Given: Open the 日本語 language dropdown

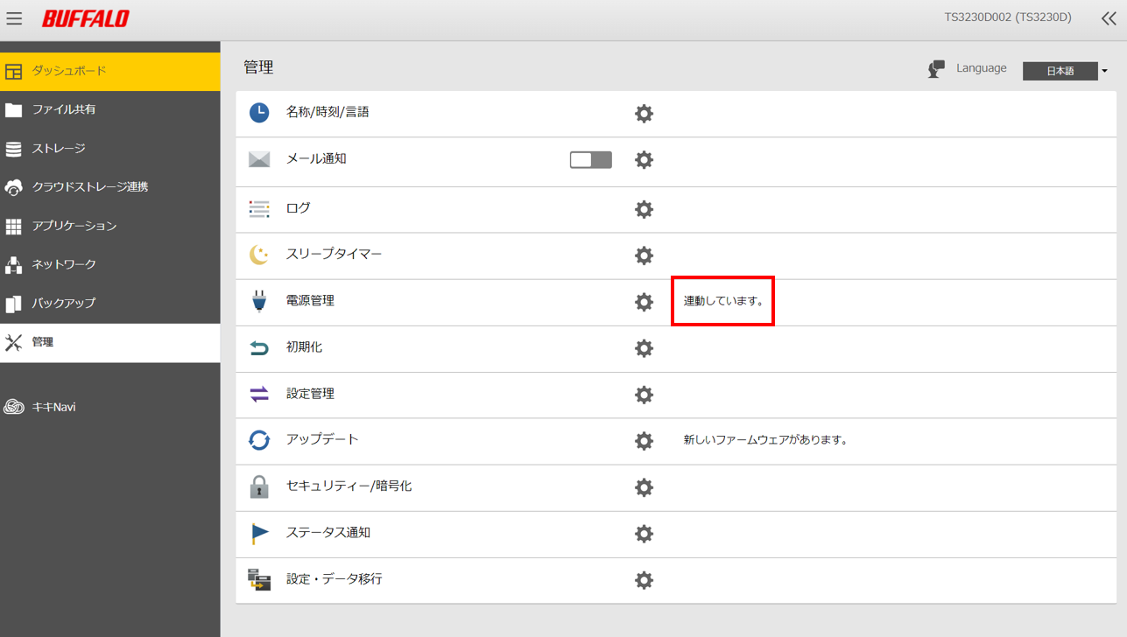Looking at the screenshot, I should coord(1065,71).
